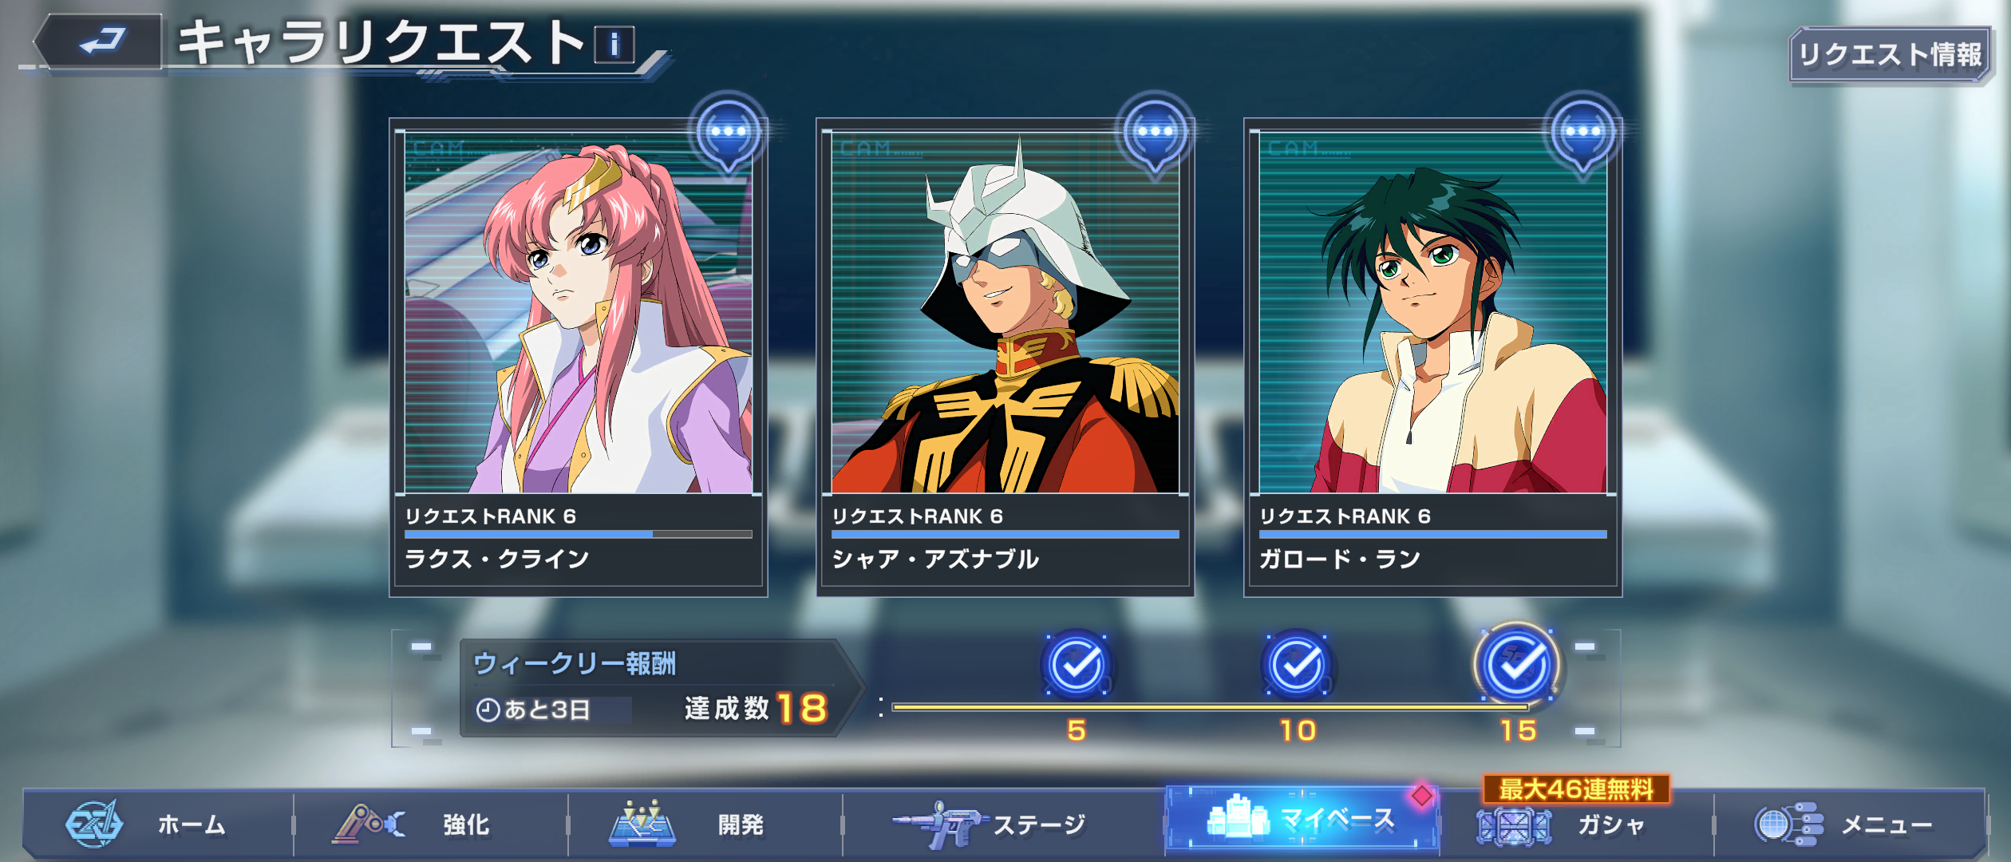Screen dimensions: 2011x862
Task: Click the checked reward at milestone 15
Action: 1518,665
